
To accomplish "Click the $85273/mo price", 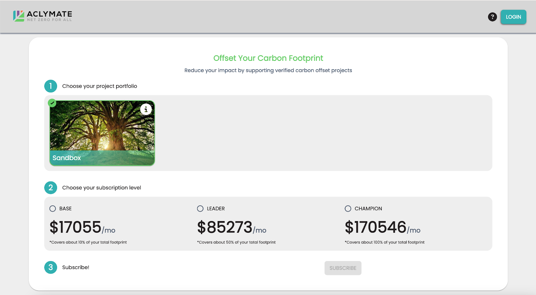I will tap(232, 227).
